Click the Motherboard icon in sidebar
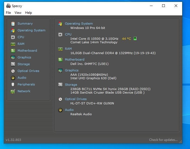The image size is (190, 149). tap(13, 51)
